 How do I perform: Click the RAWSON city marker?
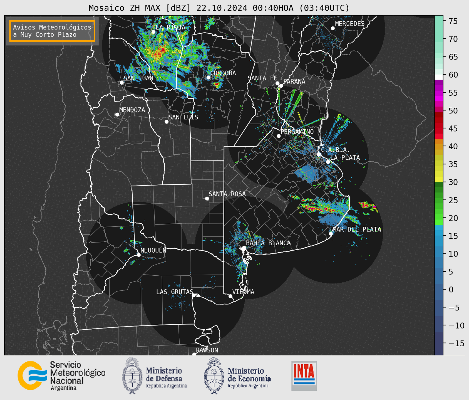[x=194, y=354]
